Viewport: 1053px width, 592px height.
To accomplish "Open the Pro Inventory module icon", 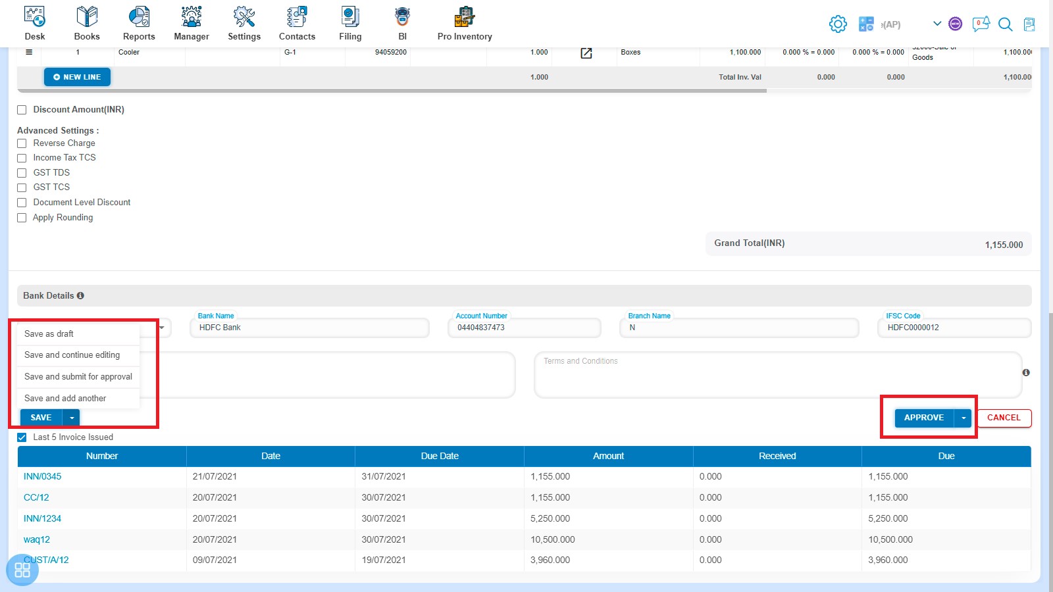I will (465, 16).
